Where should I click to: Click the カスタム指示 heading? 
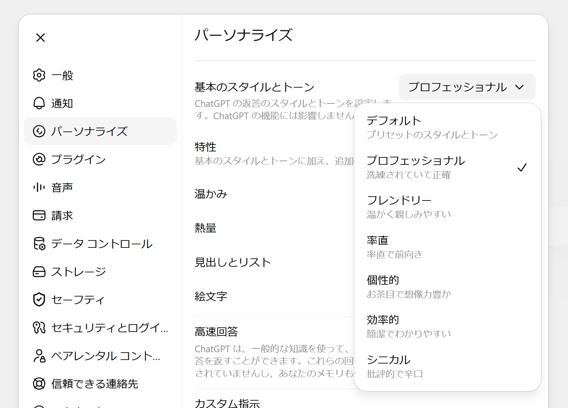coord(227,403)
